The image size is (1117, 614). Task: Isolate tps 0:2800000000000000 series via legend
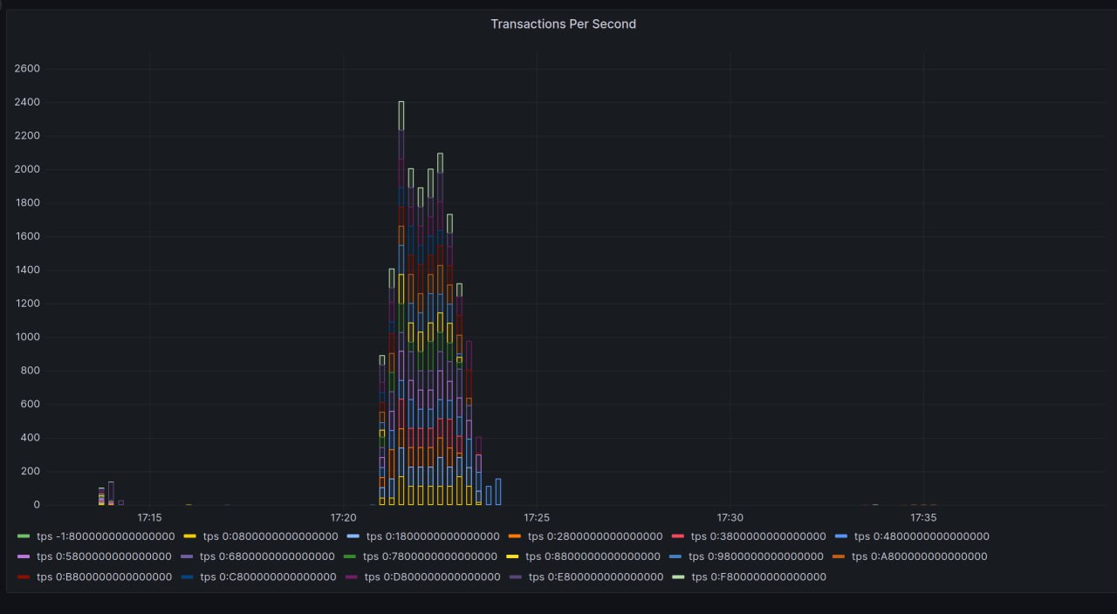tap(595, 536)
